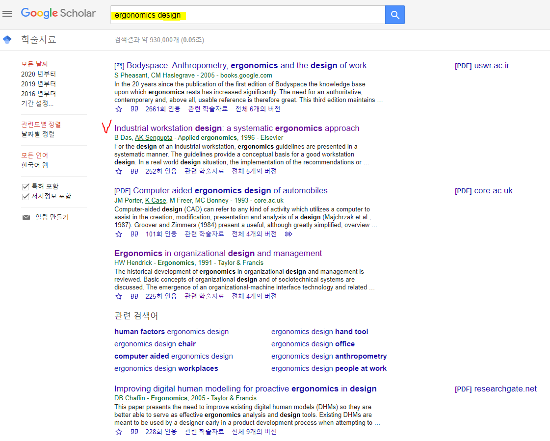Screen dimensions: 550x441
Task: Search related: ergonomics design office
Action: coord(313,344)
